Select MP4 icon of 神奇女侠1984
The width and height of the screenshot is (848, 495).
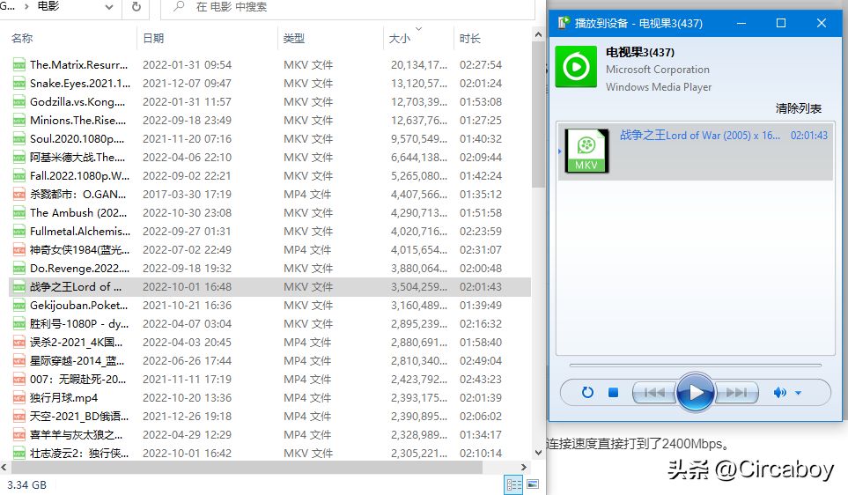coord(18,250)
